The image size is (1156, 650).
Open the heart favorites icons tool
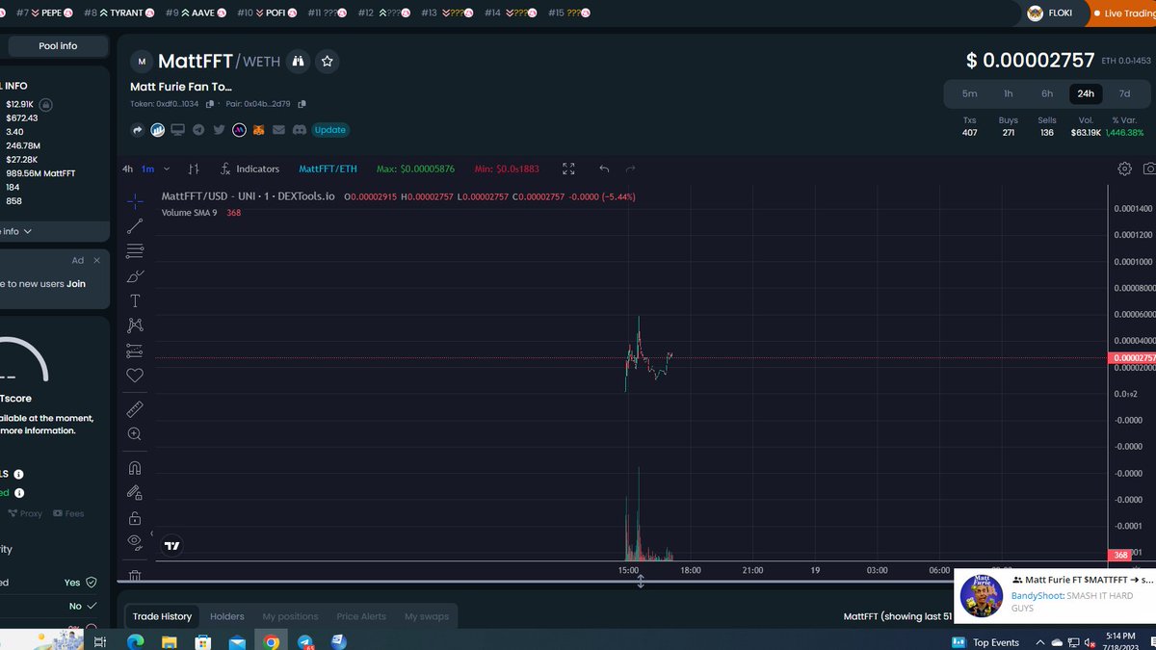pos(135,376)
